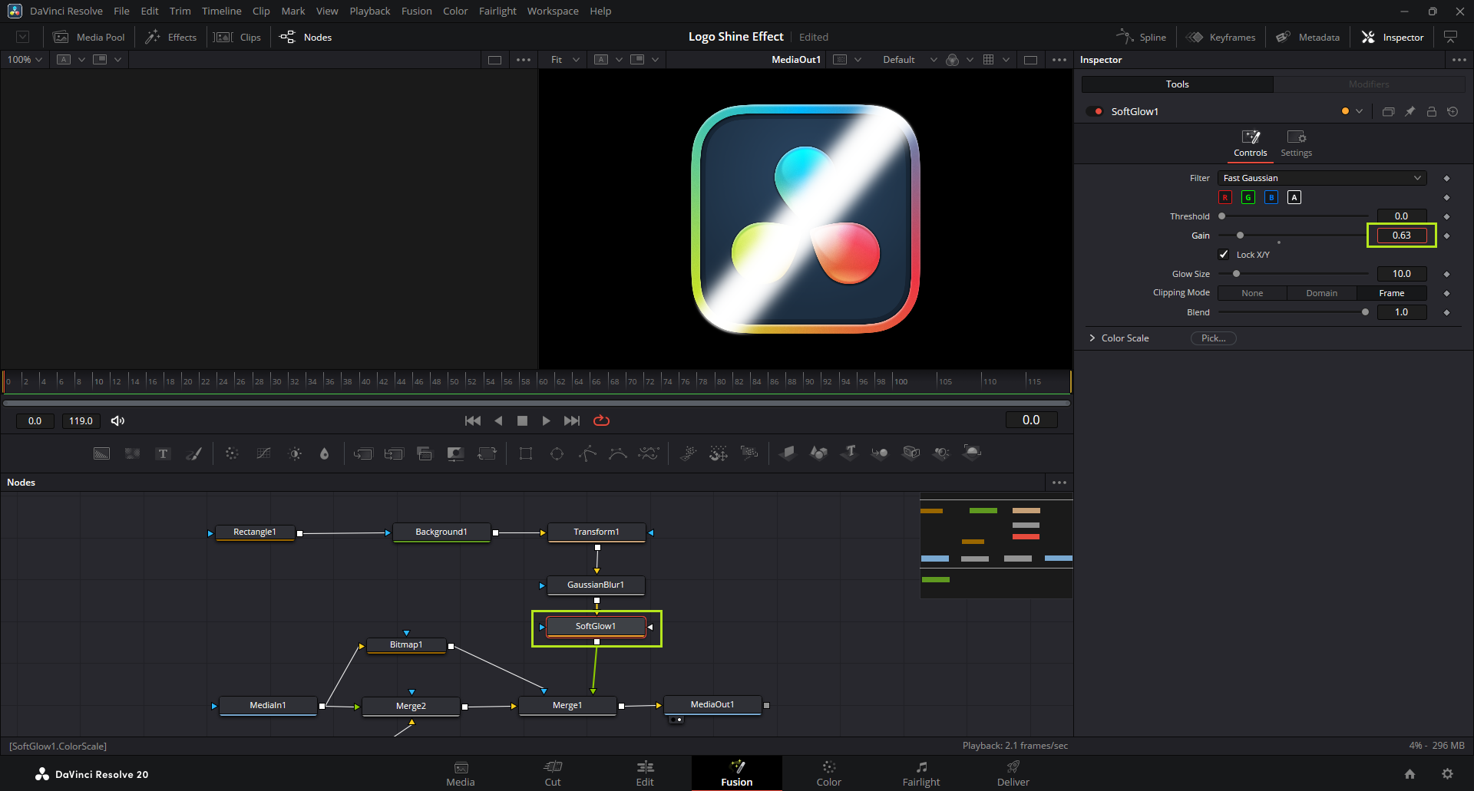The height and width of the screenshot is (791, 1474).
Task: Select the Text tool in Fusion toolbar
Action: [163, 453]
